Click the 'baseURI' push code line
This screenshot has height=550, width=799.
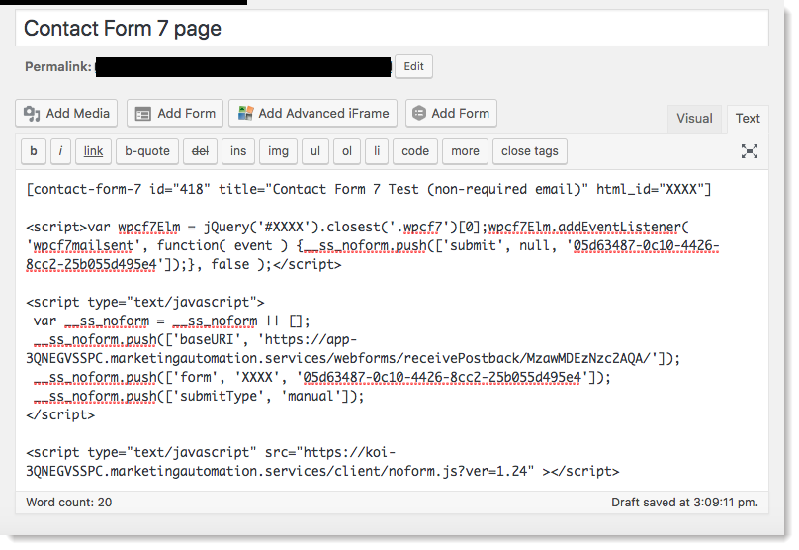tap(353, 349)
